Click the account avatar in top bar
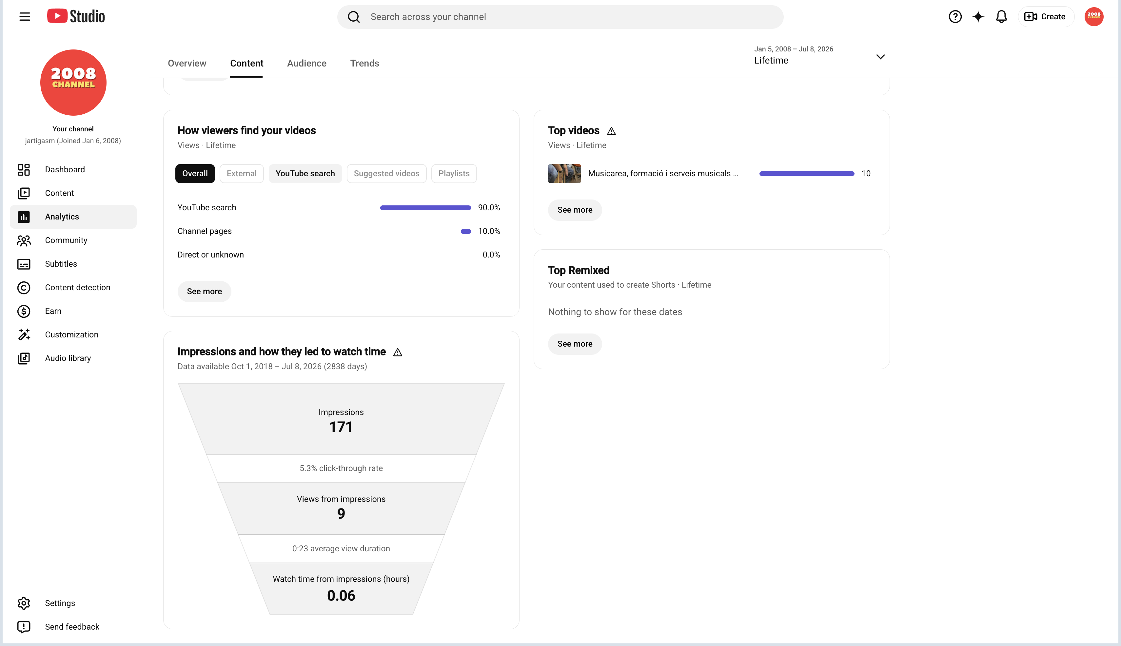 tap(1093, 17)
